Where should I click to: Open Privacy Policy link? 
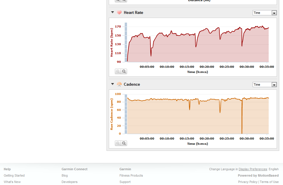tap(248, 182)
